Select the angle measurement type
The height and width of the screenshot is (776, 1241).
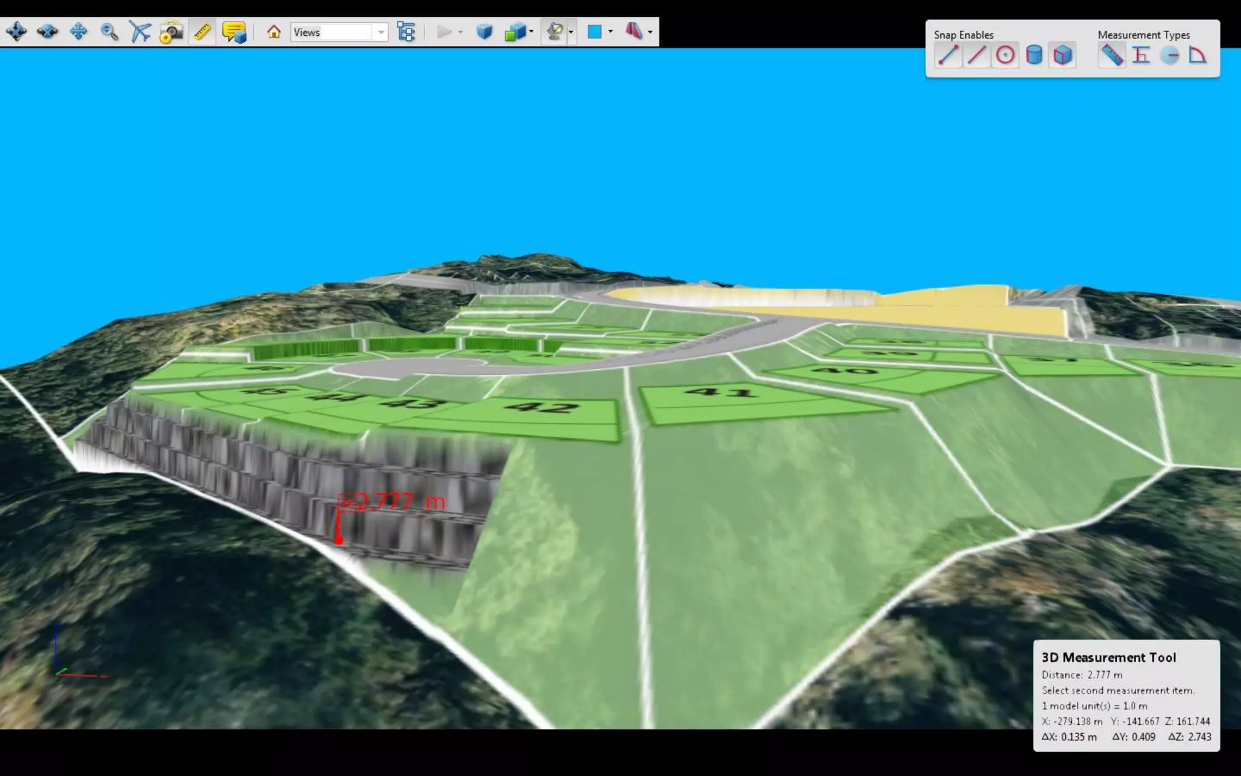click(1197, 56)
